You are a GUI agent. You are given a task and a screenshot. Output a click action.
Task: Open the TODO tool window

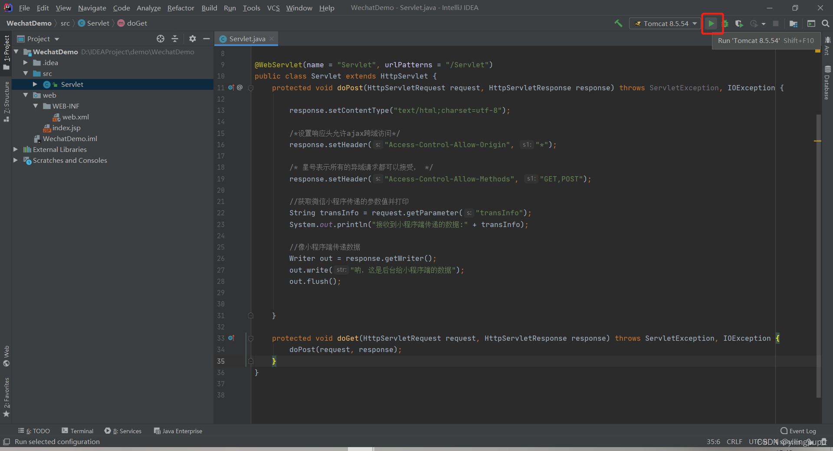[34, 431]
